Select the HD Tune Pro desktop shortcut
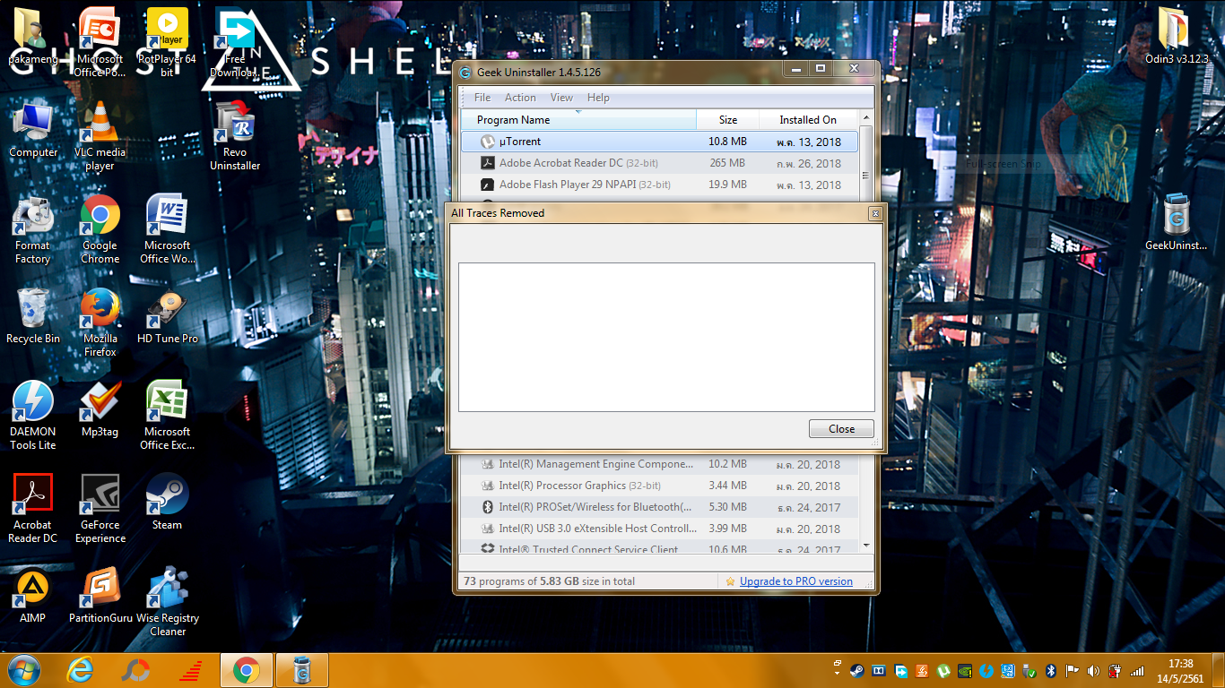 (167, 317)
